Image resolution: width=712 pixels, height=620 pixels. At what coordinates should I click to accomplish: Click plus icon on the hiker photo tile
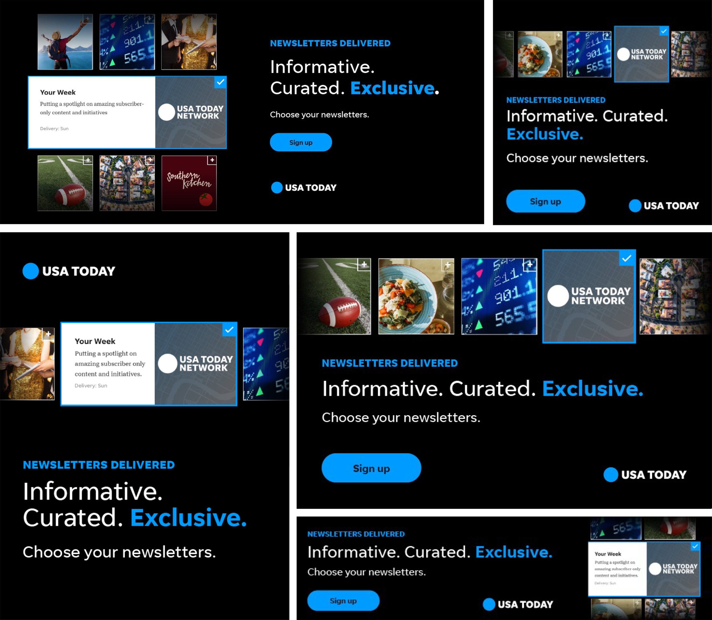click(x=88, y=19)
